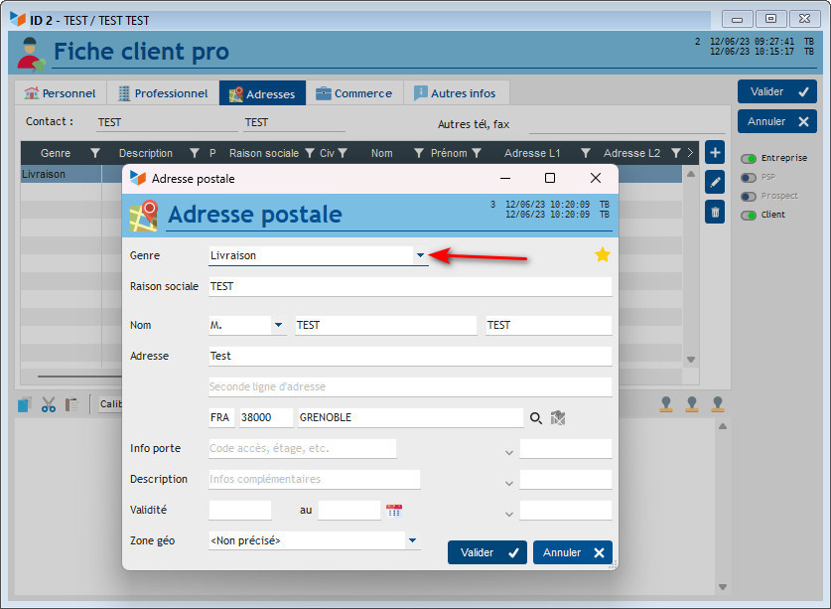Click the plus icon to add an address
The width and height of the screenshot is (831, 609).
[715, 153]
